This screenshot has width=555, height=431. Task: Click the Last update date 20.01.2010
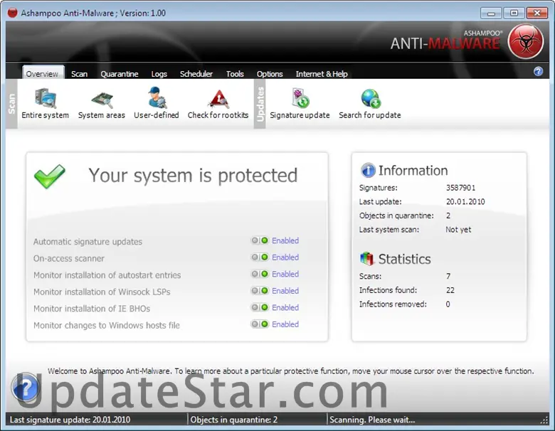click(x=465, y=202)
